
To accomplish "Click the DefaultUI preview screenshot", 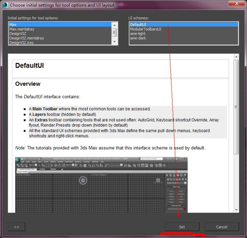I will [101, 185].
